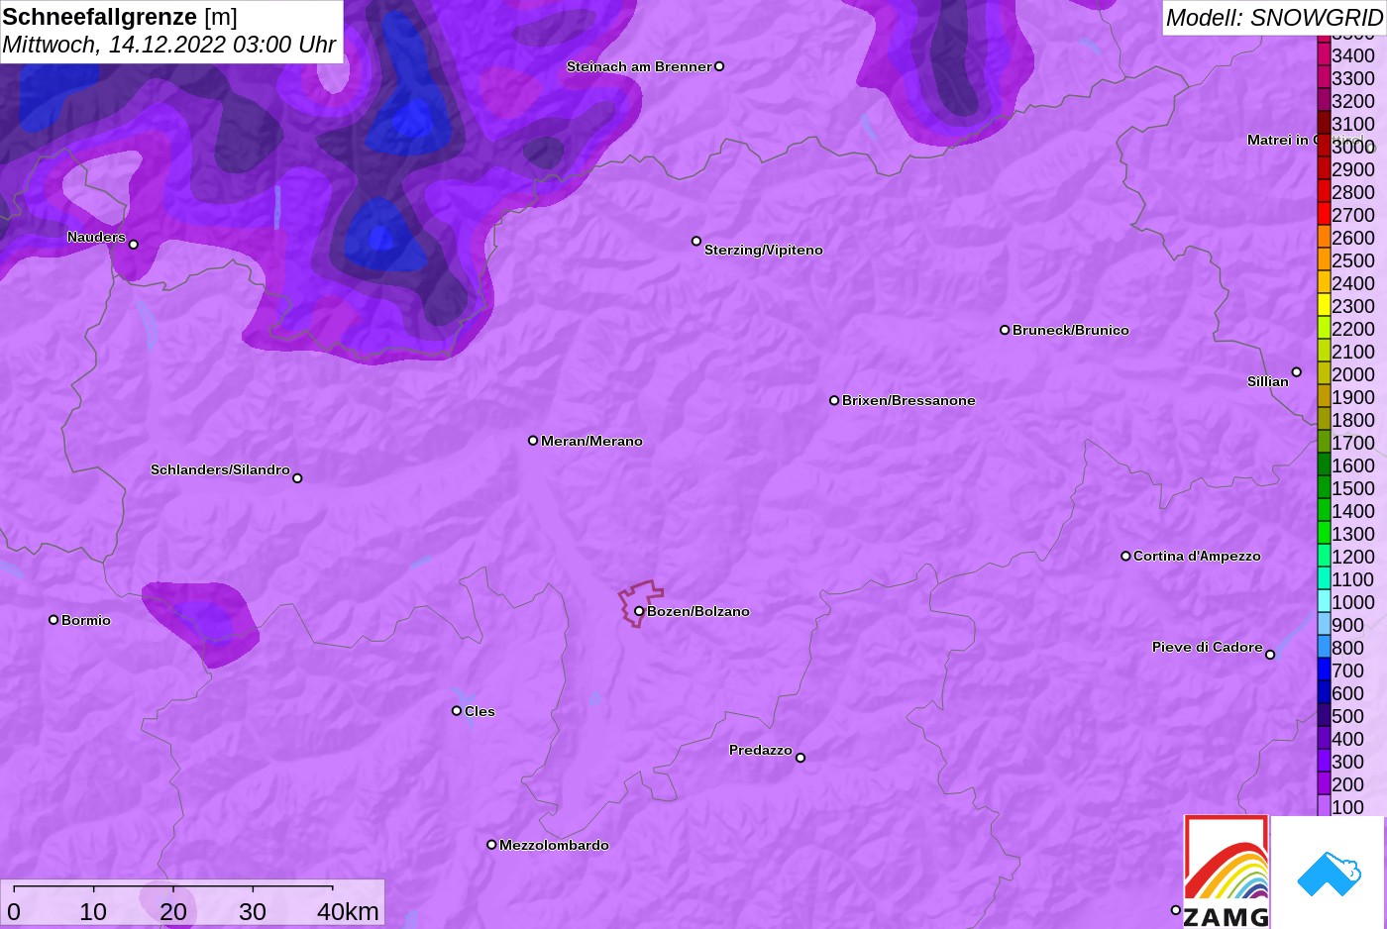Click the Sillian location marker dot
Image resolution: width=1387 pixels, height=929 pixels.
[x=1297, y=372]
